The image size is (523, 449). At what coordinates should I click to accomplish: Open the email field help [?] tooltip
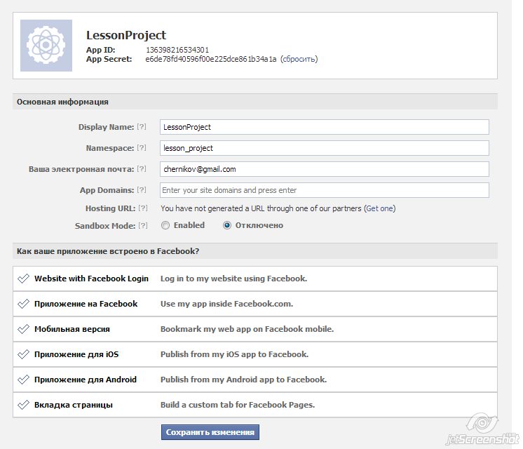click(x=142, y=169)
